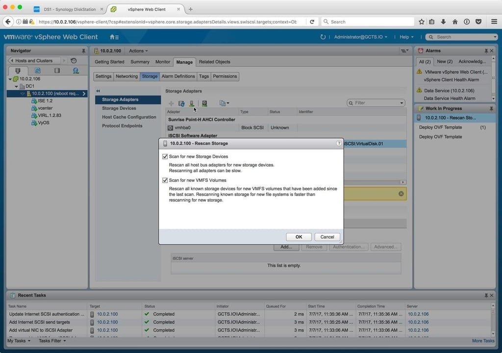502x353 pixels.
Task: Open Filter dropdown arrow
Action: [x=402, y=103]
